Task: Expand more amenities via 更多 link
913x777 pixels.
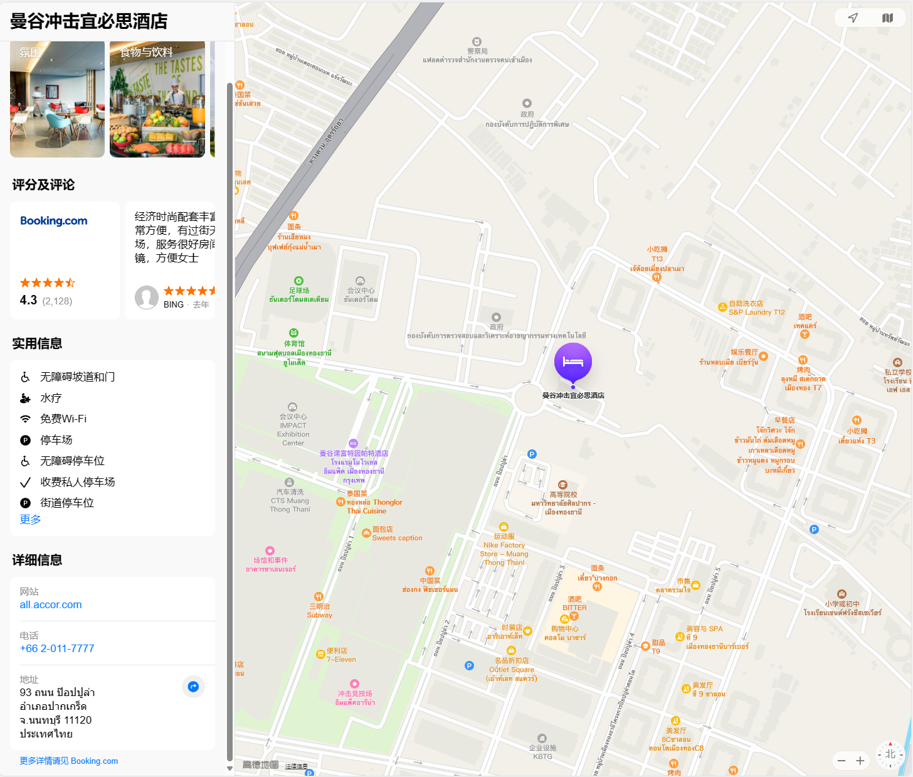Action: click(x=30, y=520)
